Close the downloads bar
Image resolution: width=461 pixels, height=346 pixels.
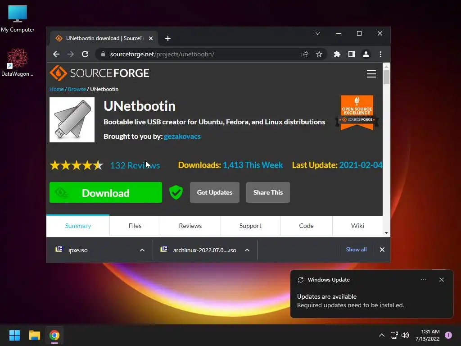click(x=382, y=250)
